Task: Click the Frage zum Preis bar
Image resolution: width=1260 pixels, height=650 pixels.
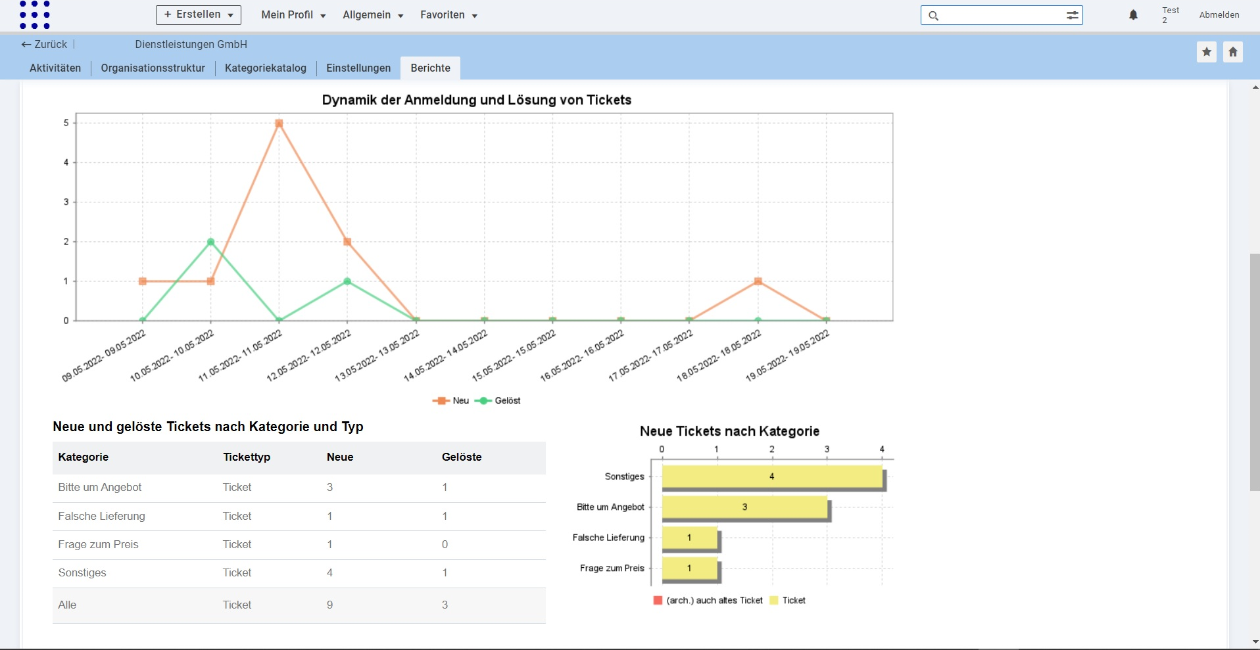Action: (x=689, y=568)
